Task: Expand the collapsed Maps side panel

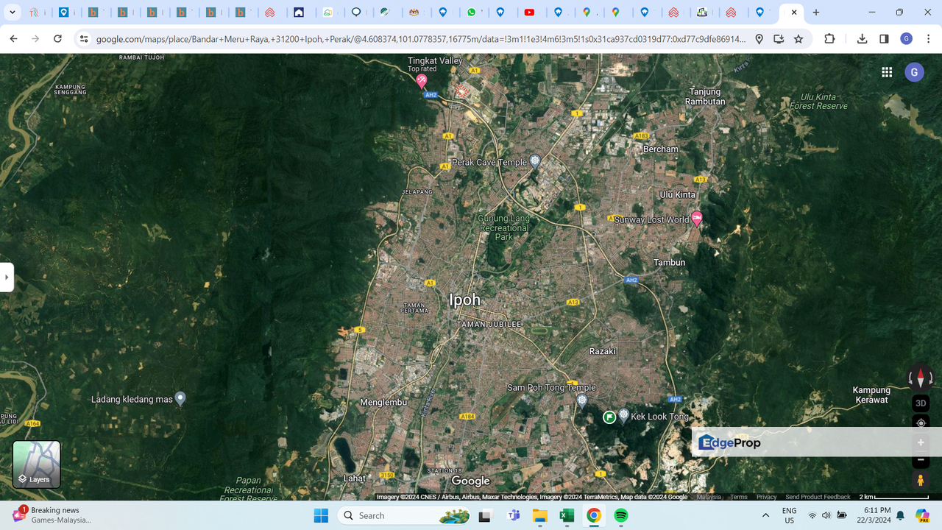Action: tap(7, 278)
